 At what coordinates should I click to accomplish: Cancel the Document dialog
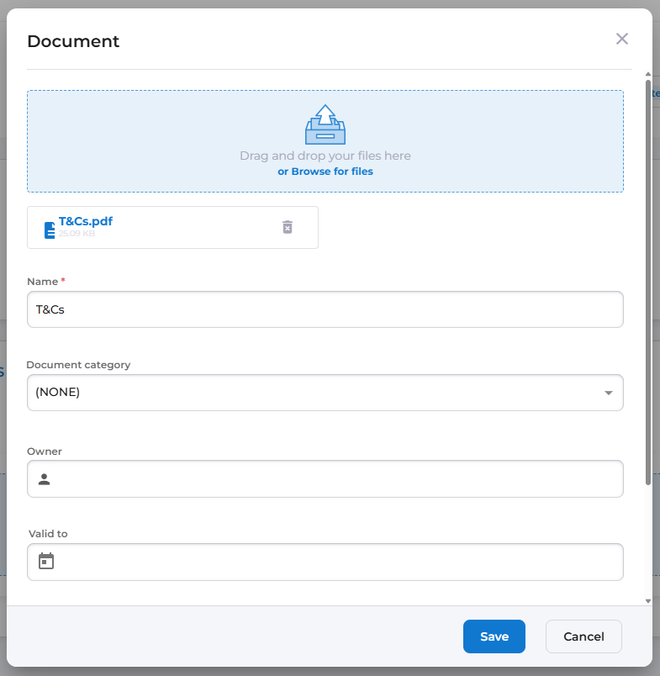[583, 636]
